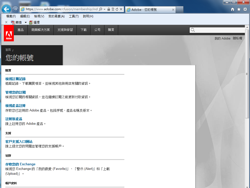250x188 pixels.
Task: Click the 帳戶資料 section heading
Action: click(11, 183)
